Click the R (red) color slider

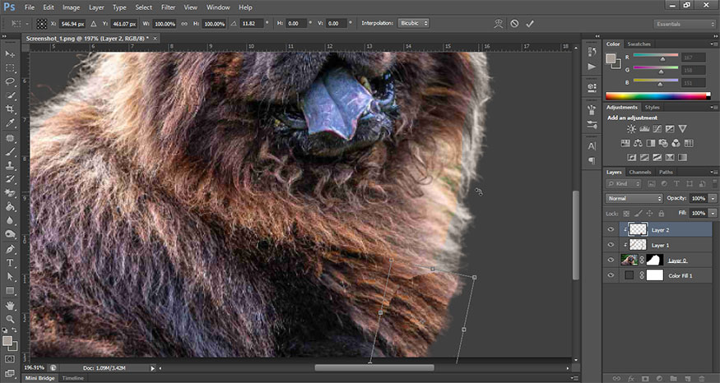coord(655,56)
